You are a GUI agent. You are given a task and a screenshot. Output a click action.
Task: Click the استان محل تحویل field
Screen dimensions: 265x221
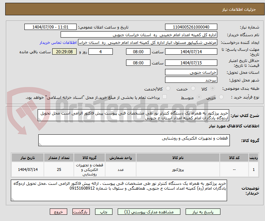click(191, 72)
